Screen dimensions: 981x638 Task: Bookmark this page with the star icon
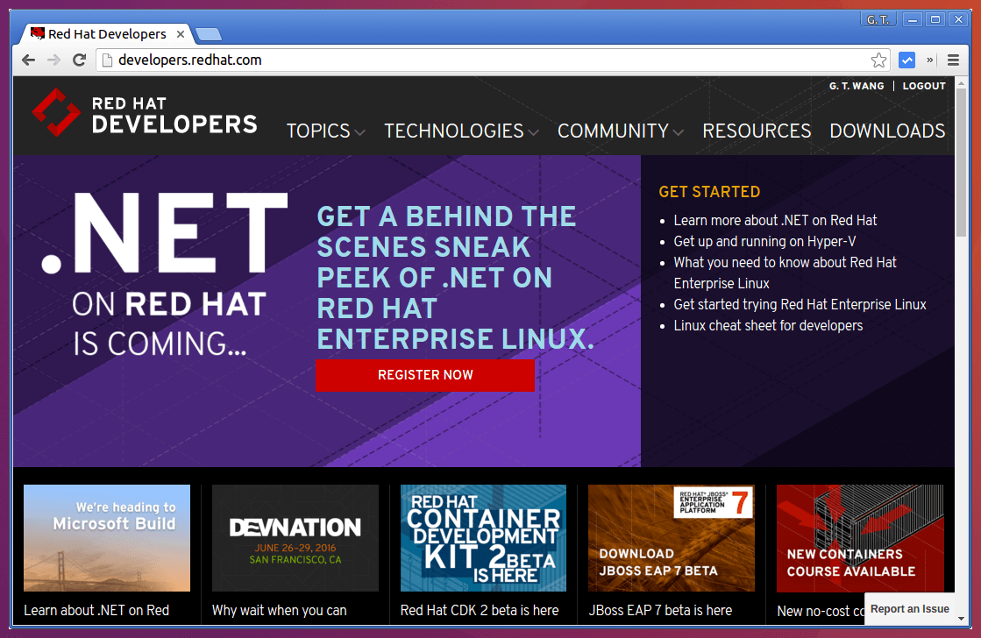[878, 60]
